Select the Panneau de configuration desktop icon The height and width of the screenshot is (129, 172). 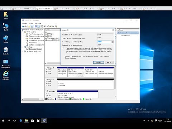coord(6,64)
